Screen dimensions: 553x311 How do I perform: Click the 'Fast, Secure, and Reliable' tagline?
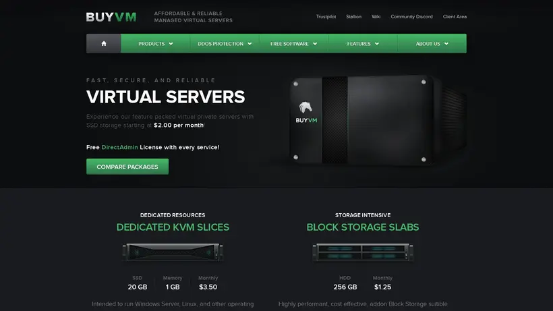(150, 80)
